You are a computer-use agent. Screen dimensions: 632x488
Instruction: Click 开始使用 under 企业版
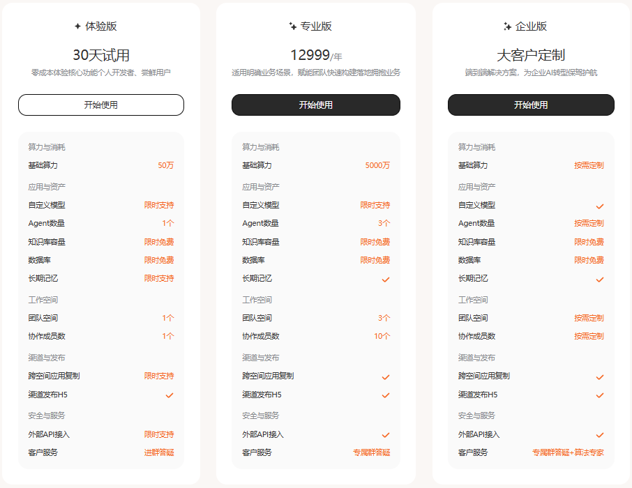coord(532,105)
